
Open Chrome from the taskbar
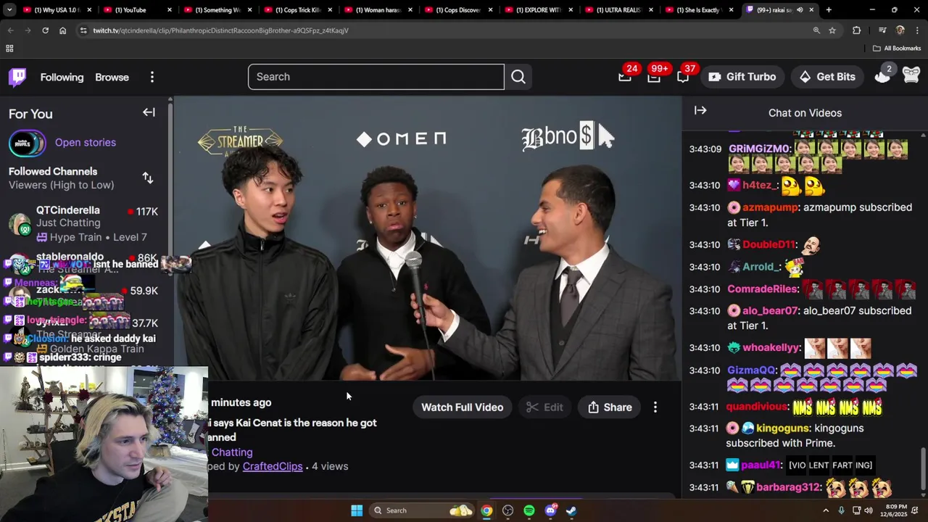pyautogui.click(x=486, y=510)
